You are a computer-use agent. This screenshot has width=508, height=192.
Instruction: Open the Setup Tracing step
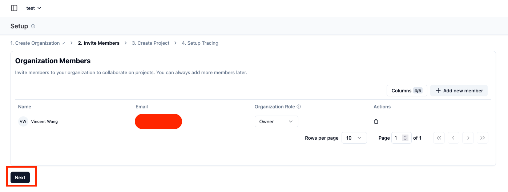pyautogui.click(x=200, y=43)
